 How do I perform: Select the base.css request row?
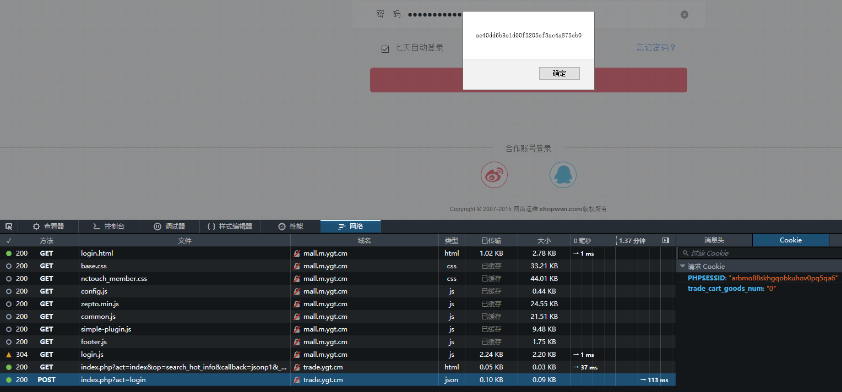coord(338,266)
